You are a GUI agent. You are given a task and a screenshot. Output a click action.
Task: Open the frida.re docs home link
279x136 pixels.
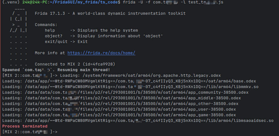point(101,53)
